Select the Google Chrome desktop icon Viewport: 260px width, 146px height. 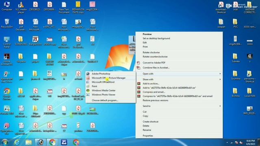6,94
